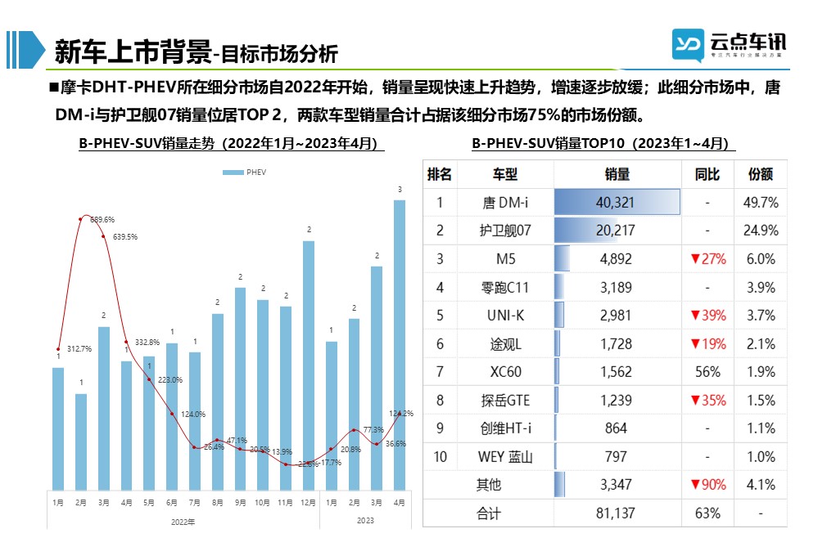Select sales value 20,217

(x=615, y=230)
